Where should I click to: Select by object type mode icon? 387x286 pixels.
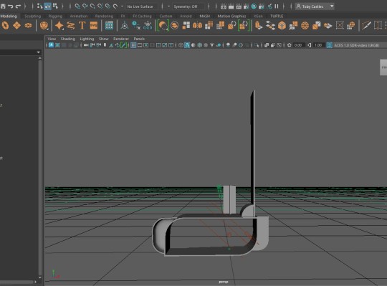pos(47,6)
